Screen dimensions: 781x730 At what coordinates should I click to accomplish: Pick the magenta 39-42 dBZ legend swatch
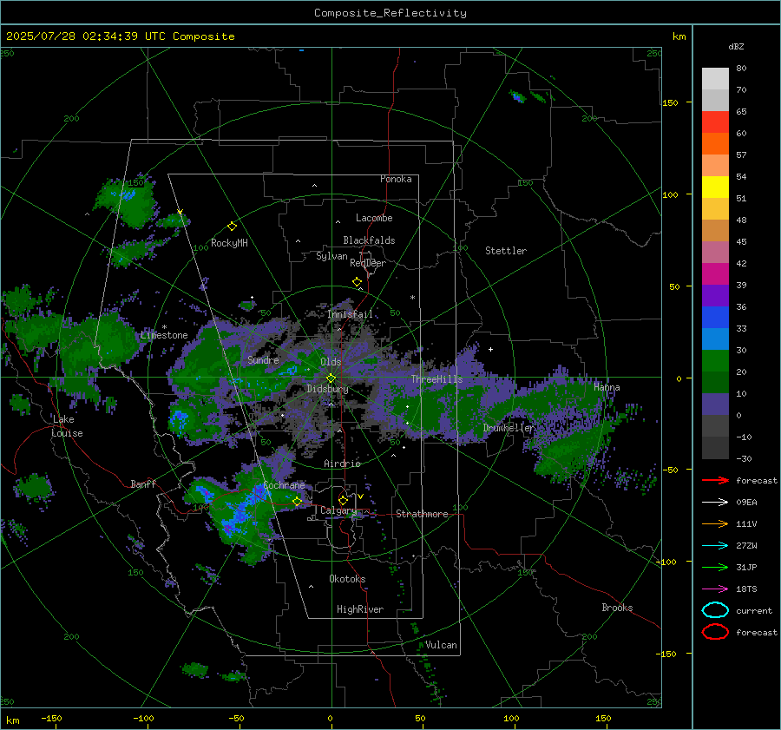click(x=715, y=274)
